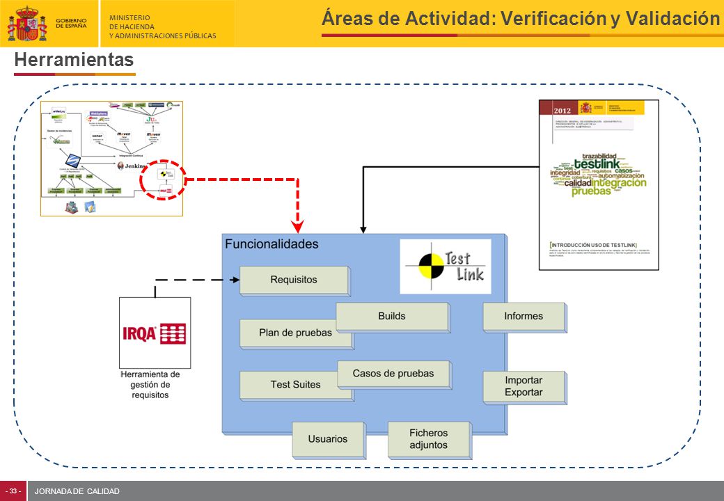Click the Jenkins logo in the diagram thumbnail

[x=131, y=166]
